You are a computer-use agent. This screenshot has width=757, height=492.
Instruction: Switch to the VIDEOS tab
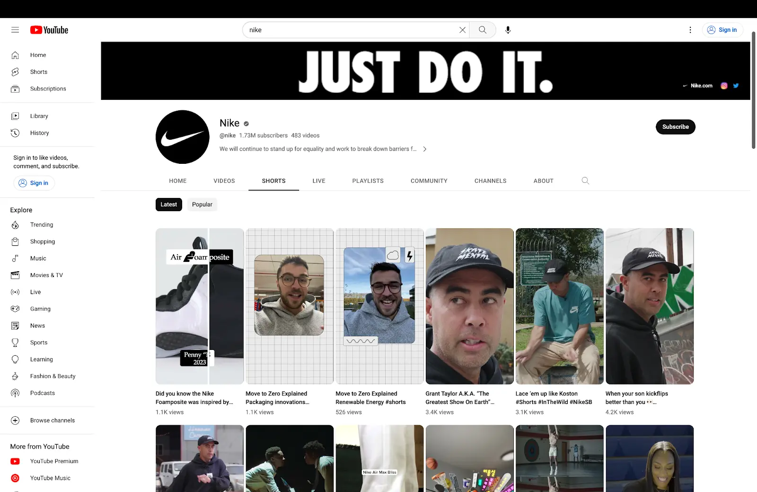click(224, 181)
